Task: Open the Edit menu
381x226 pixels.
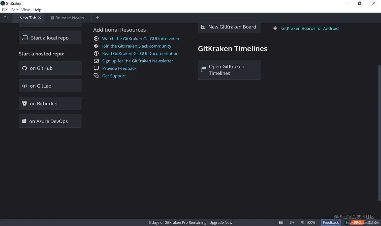Action: (15, 10)
